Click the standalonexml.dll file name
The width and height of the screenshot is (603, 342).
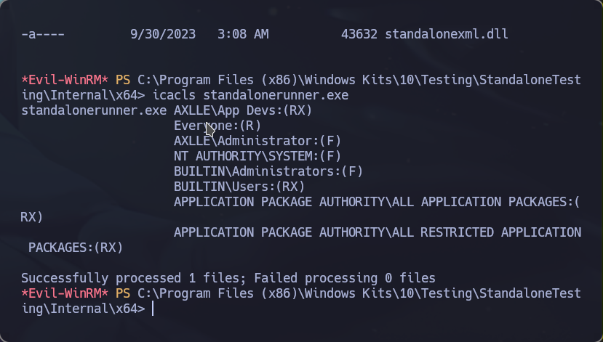[446, 34]
